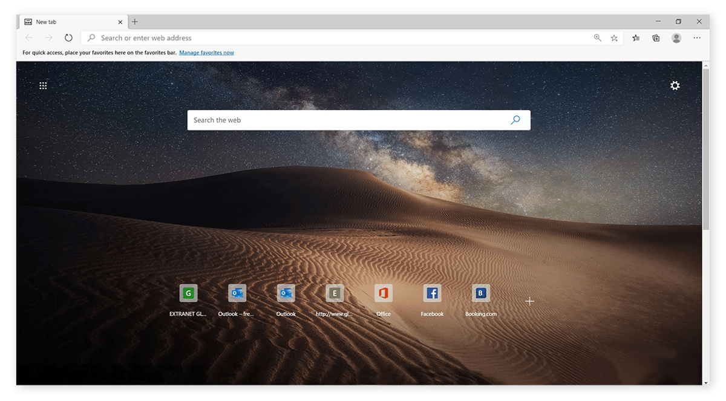Screen dimensions: 726x401
Task: Open the Collections panel
Action: point(655,37)
